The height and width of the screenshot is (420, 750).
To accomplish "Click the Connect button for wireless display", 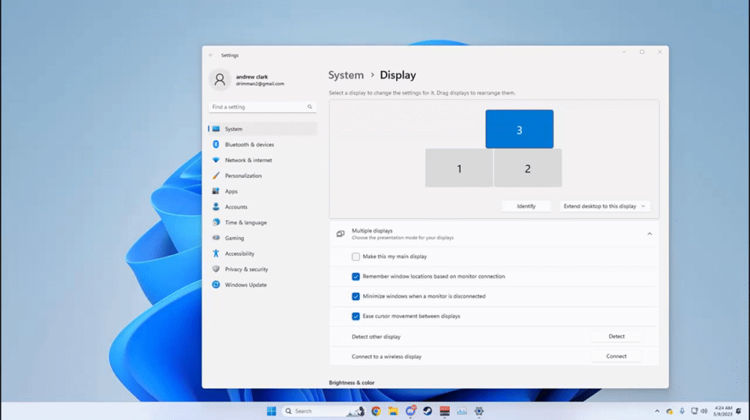I will (616, 356).
